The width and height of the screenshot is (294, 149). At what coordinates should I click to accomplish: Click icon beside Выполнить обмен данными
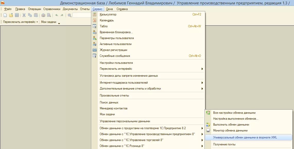point(208,125)
